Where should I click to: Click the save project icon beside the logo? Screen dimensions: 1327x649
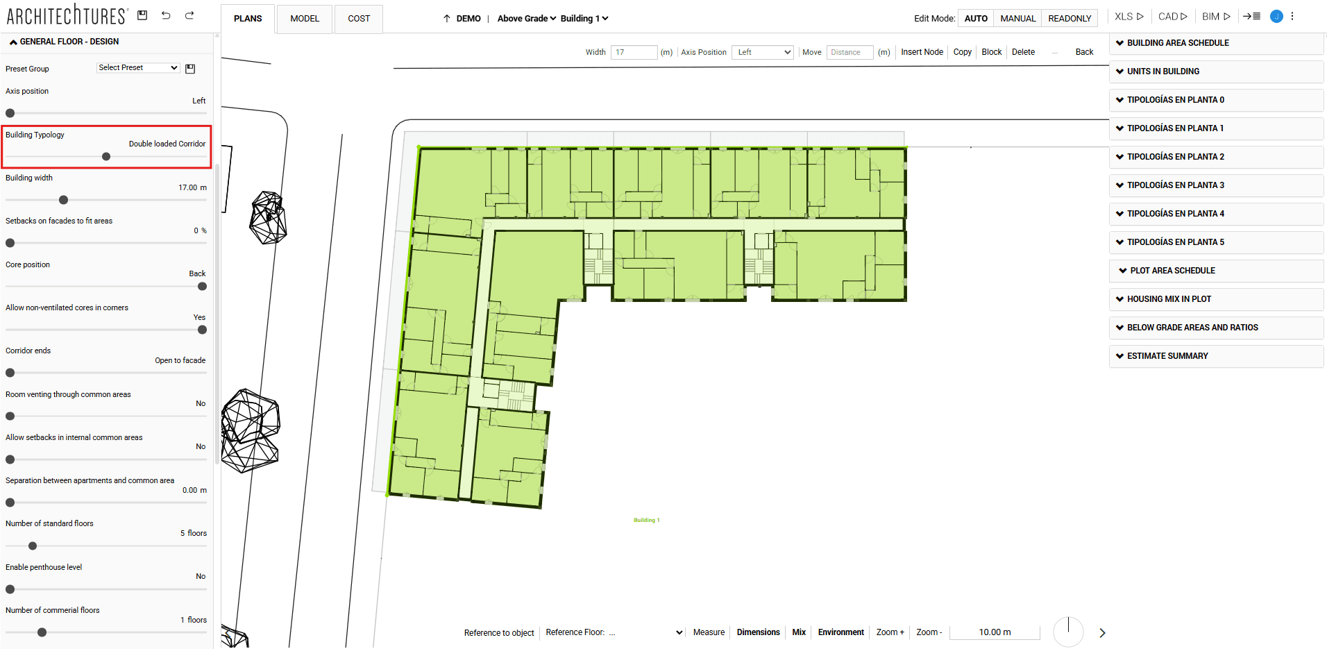pos(142,15)
